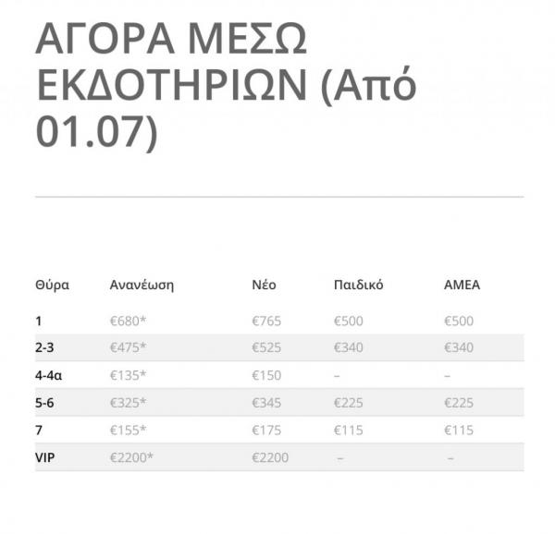Select the €155* renewal price for gate 7
Image resolution: width=555 pixels, height=534 pixels.
[x=128, y=430]
